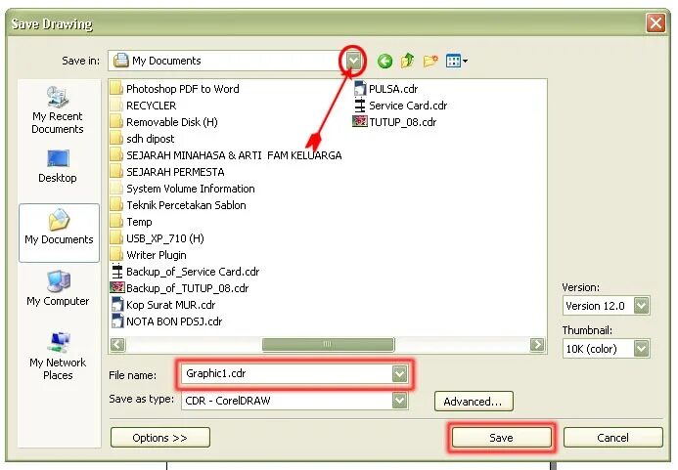Open the Views menu icon
Image resolution: width=678 pixels, height=470 pixels.
(457, 61)
